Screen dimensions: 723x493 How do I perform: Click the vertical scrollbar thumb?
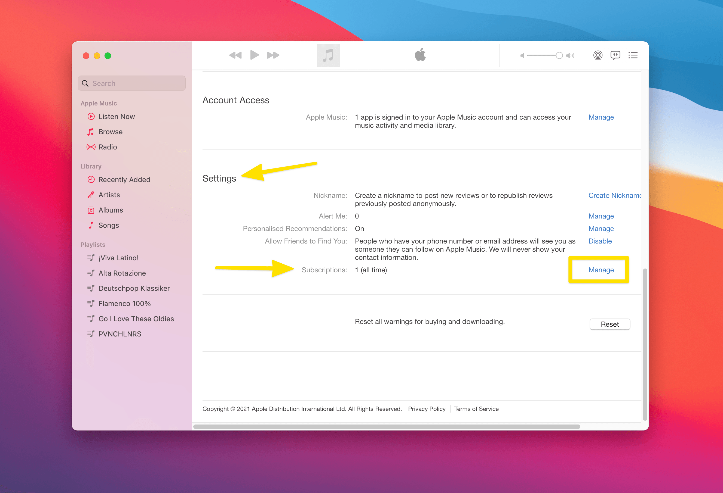645,345
